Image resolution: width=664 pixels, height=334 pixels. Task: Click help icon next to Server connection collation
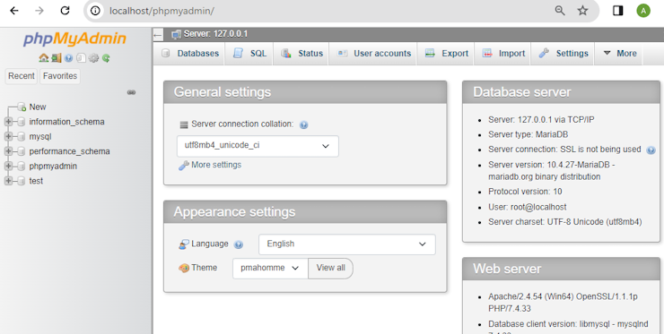click(303, 124)
